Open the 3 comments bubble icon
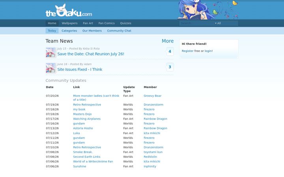This screenshot has width=284, height=177. point(170,67)
